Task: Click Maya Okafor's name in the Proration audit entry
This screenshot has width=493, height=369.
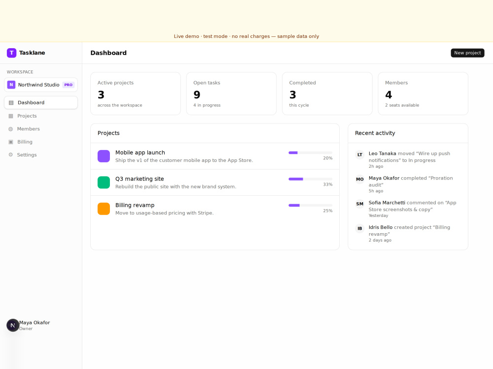Action: pyautogui.click(x=384, y=178)
